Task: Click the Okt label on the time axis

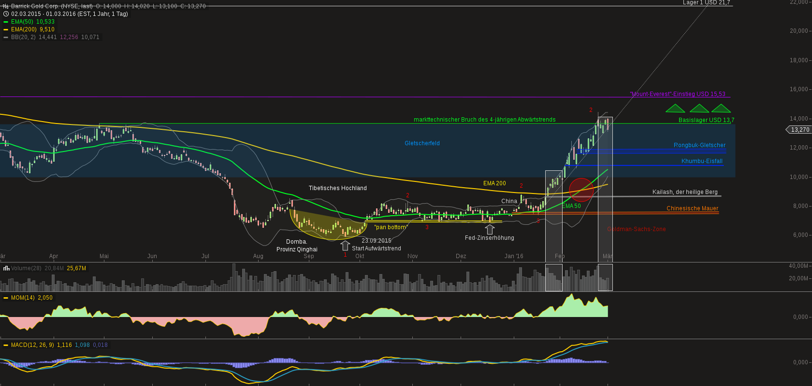Action: tap(360, 256)
